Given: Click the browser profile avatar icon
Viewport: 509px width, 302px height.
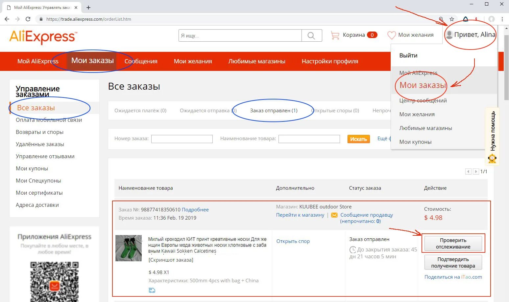Looking at the screenshot, I should point(492,19).
